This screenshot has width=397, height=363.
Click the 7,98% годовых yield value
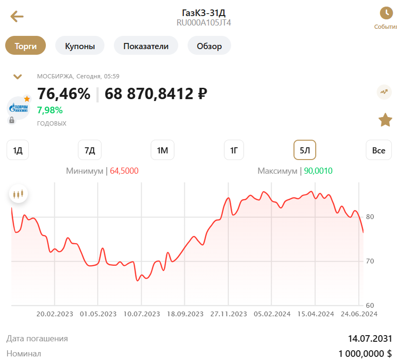point(50,110)
